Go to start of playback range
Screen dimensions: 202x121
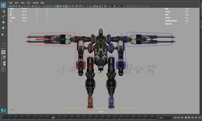pyautogui.click(x=175, y=117)
